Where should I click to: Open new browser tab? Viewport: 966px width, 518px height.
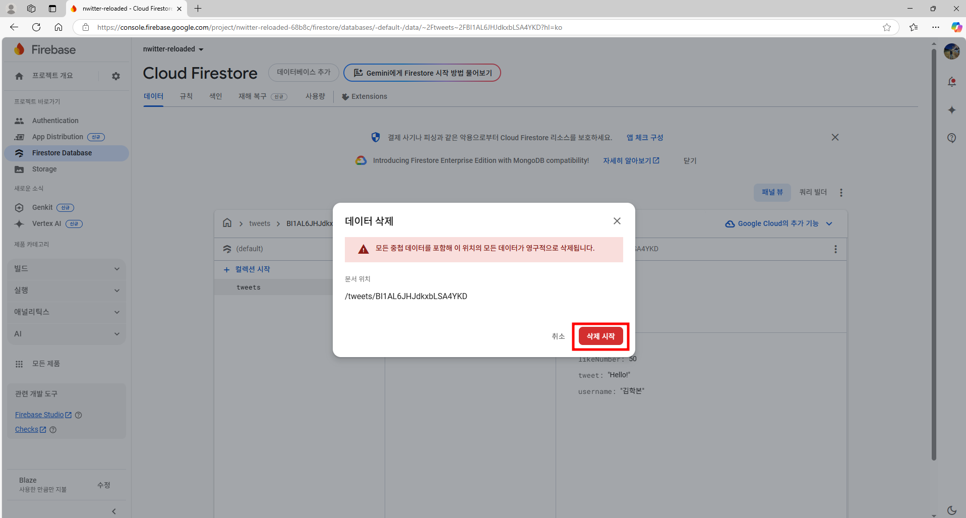(198, 9)
